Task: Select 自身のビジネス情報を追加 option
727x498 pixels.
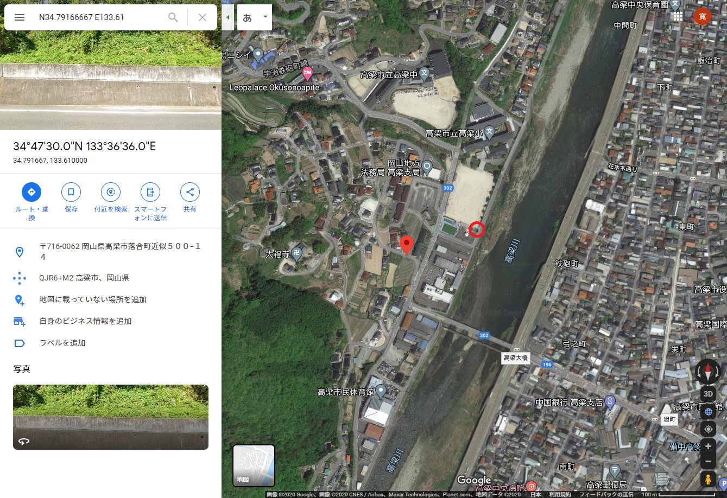Action: pyautogui.click(x=85, y=321)
